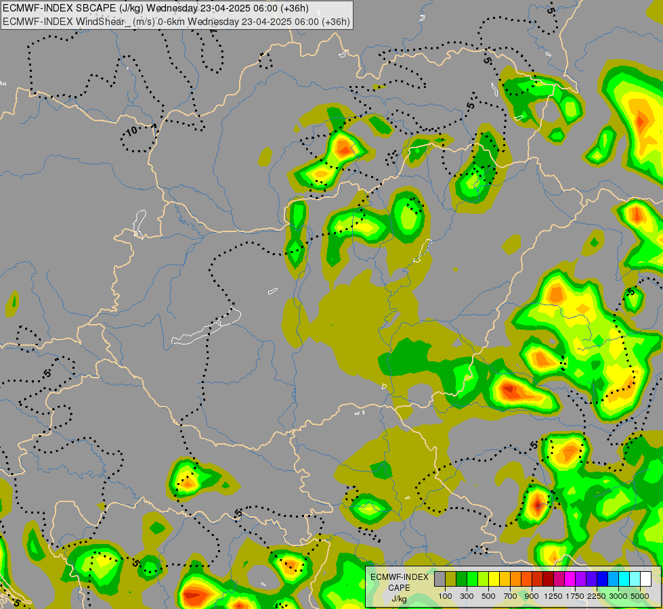The image size is (663, 609).
Task: Select the dark green legend swatch
Action: 461,579
